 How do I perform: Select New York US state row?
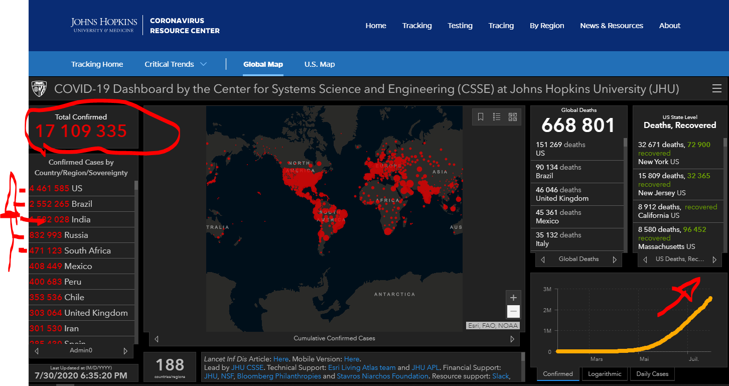point(678,153)
